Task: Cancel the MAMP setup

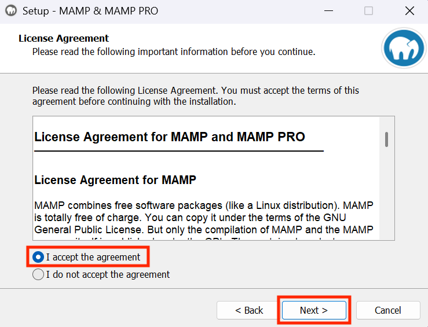Action: click(x=388, y=310)
